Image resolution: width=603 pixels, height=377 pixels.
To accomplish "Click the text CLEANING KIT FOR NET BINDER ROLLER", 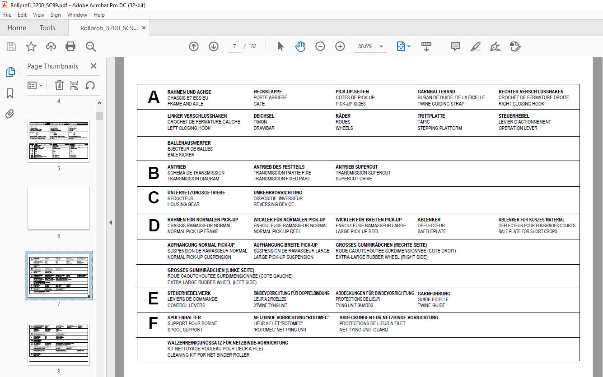I will click(209, 355).
